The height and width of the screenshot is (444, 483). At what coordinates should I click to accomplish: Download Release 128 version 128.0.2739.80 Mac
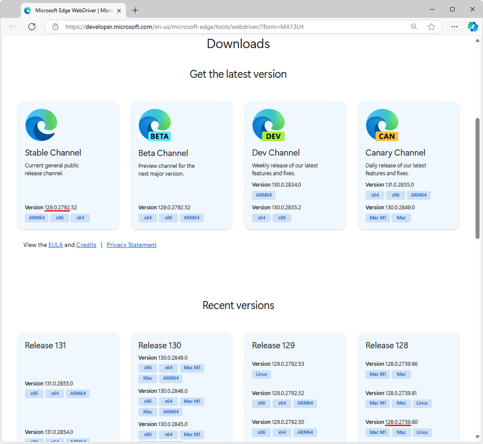click(401, 432)
